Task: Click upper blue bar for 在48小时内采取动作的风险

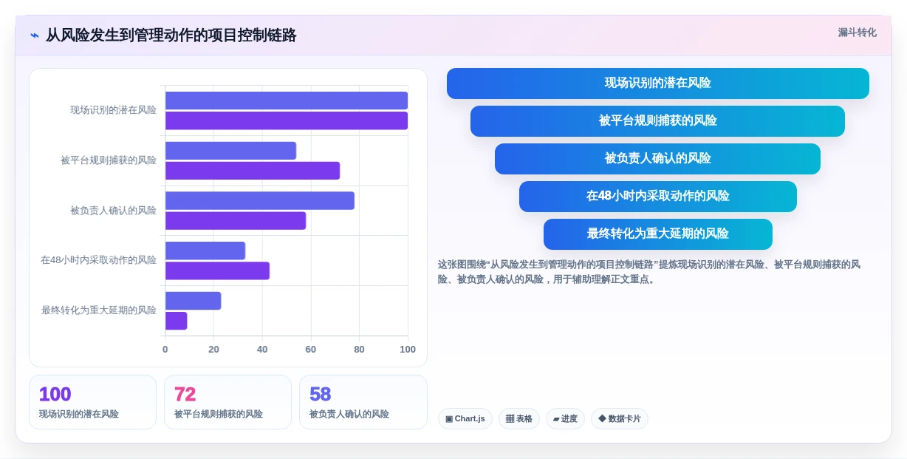Action: click(205, 251)
